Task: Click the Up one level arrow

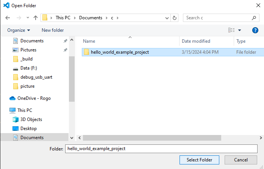Action: point(36,18)
